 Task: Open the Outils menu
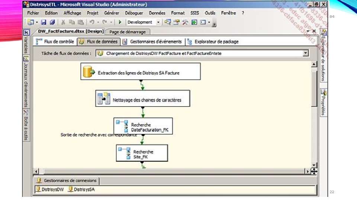pyautogui.click(x=210, y=13)
